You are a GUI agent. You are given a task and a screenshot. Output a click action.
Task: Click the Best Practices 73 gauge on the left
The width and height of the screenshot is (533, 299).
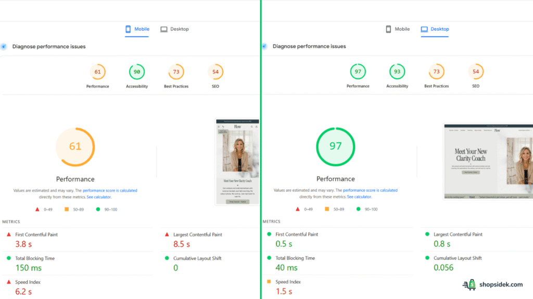[176, 72]
